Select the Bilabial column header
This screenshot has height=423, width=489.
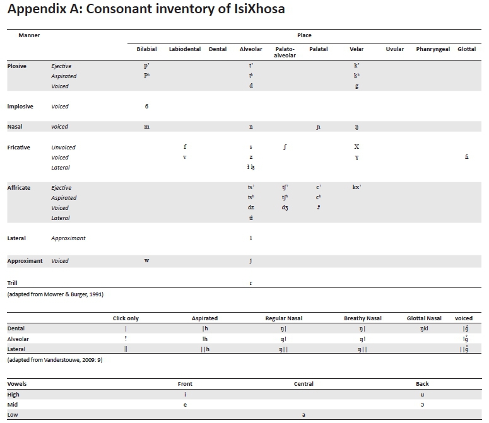pos(146,49)
